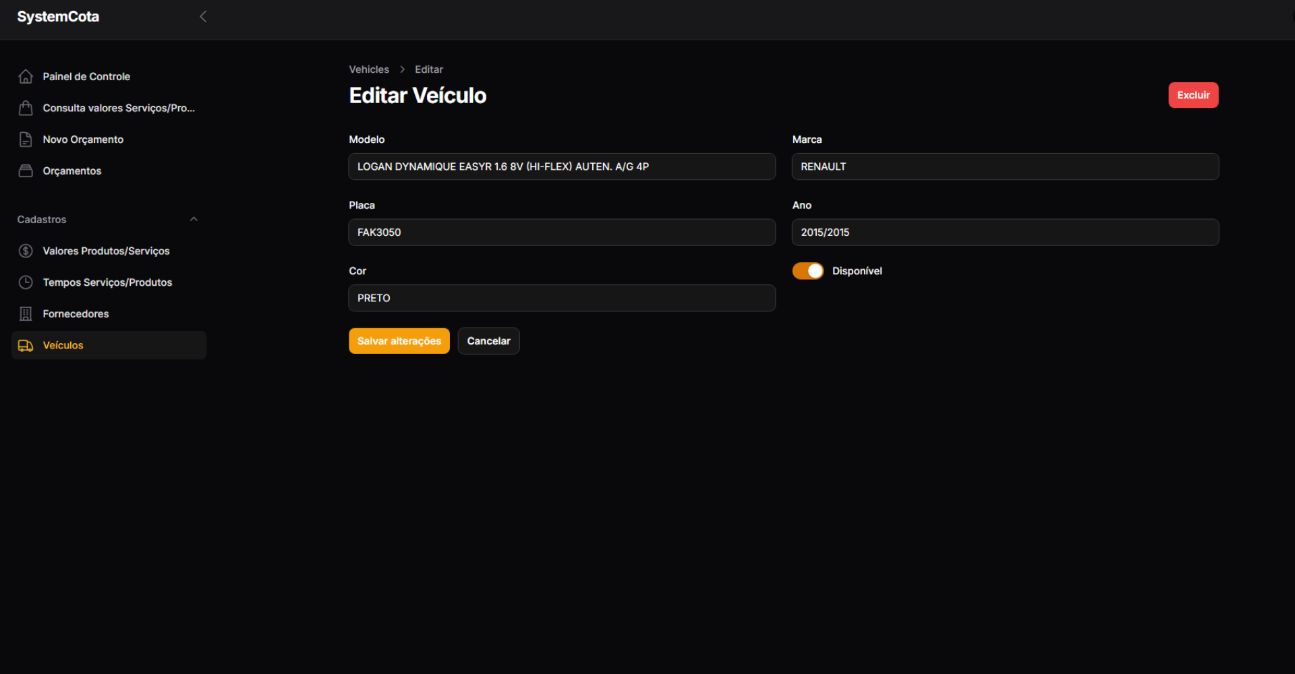Open Tempos Serviços/Produtos
The width and height of the screenshot is (1295, 674).
[x=109, y=282]
